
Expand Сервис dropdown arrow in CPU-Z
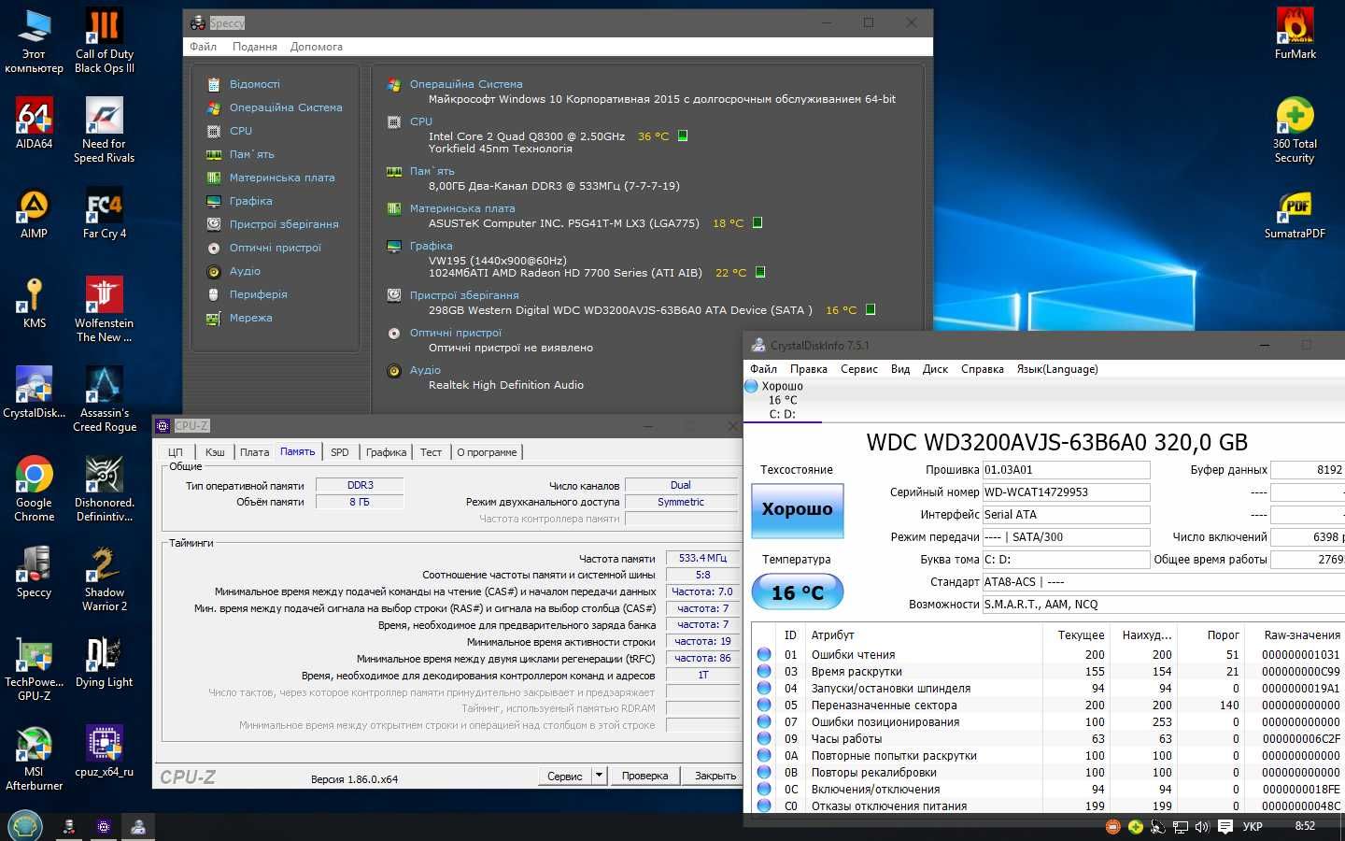pos(599,776)
